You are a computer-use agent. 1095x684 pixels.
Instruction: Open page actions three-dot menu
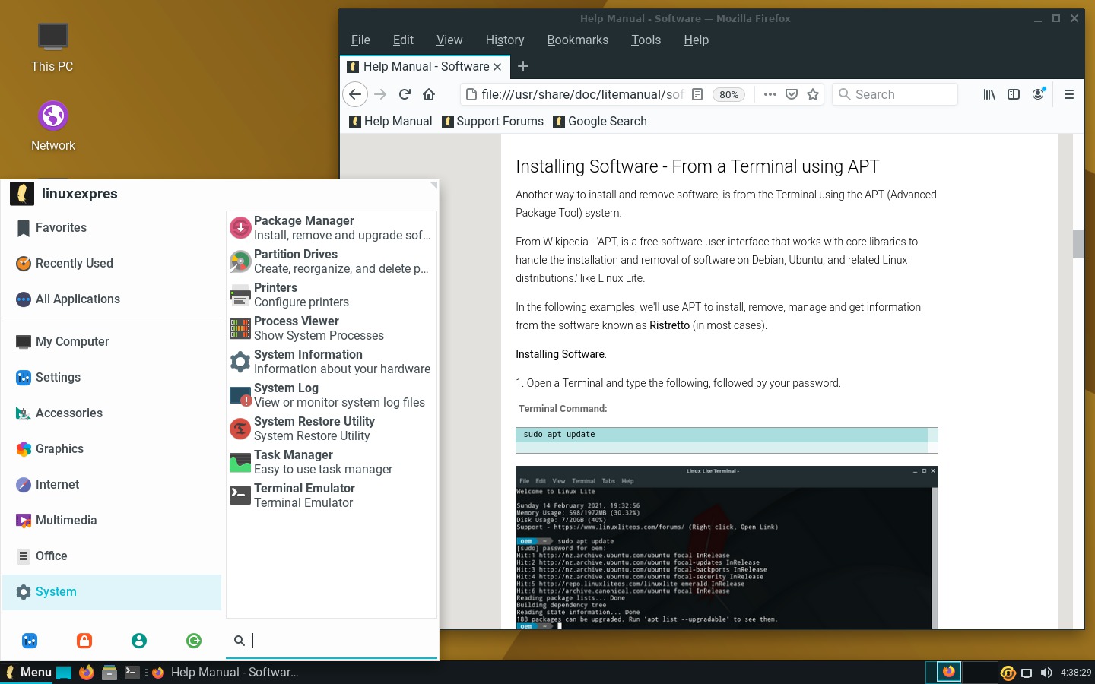770,94
